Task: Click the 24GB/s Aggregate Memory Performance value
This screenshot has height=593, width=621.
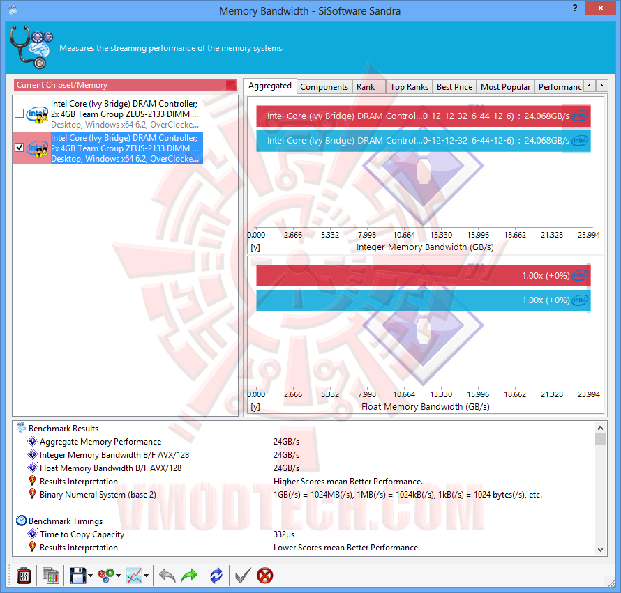Action: tap(286, 442)
